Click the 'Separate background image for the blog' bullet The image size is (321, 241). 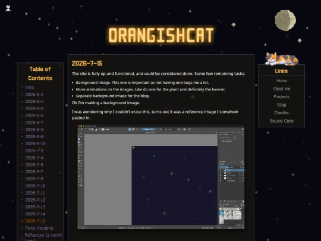[x=112, y=96]
